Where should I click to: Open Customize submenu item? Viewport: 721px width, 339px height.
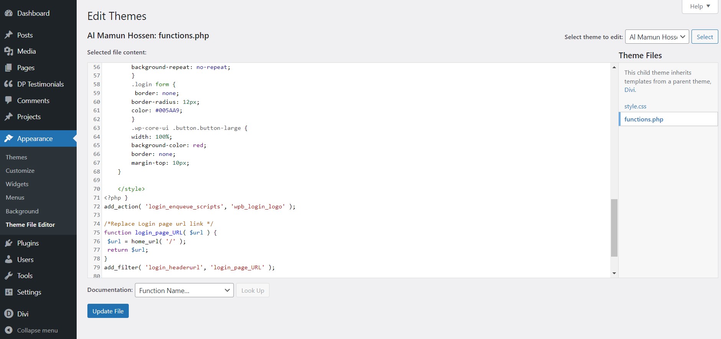pyautogui.click(x=20, y=170)
